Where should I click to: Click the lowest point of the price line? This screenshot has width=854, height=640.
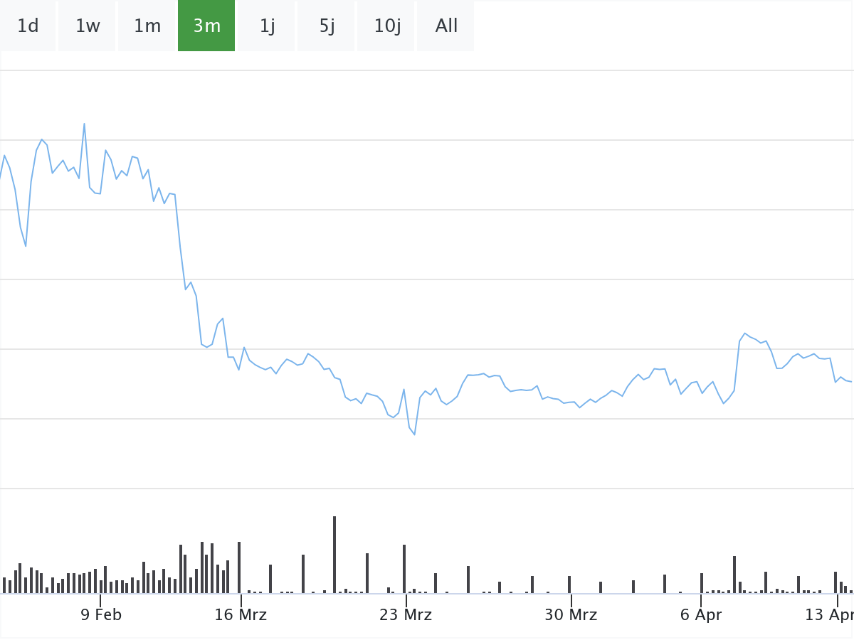(414, 434)
